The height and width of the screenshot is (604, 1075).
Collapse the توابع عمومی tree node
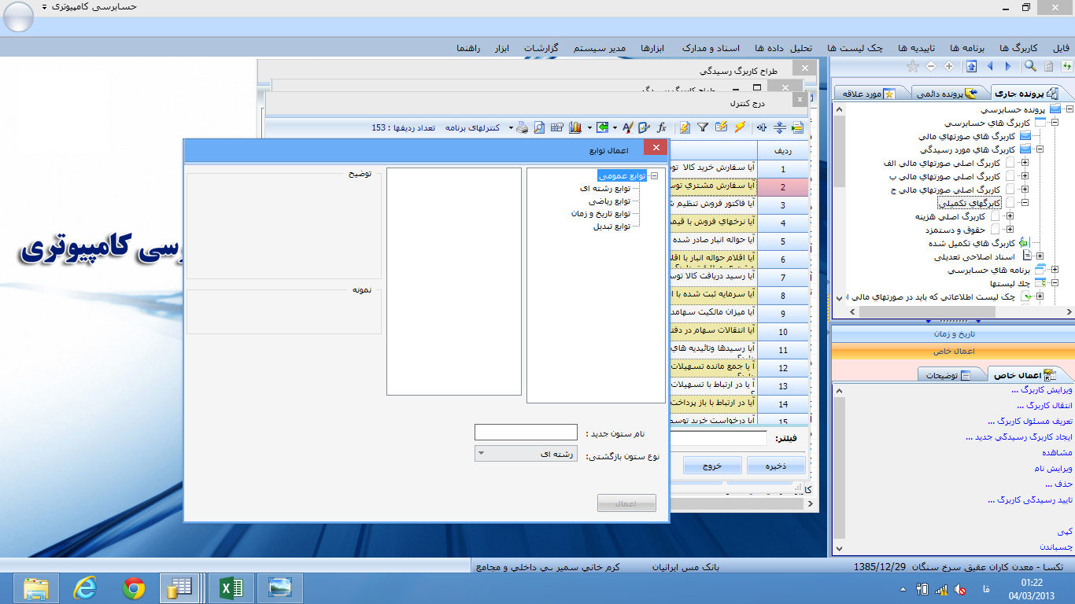[655, 176]
